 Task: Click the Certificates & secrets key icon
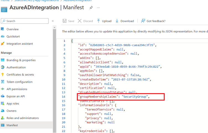(2, 75)
